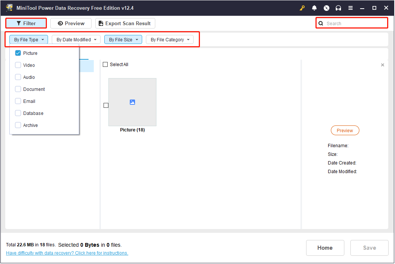Uncheck the Picture file type checkbox
Screen dimensions: 395x264
18,53
